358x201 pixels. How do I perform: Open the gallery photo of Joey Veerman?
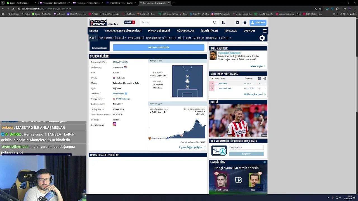(238, 120)
